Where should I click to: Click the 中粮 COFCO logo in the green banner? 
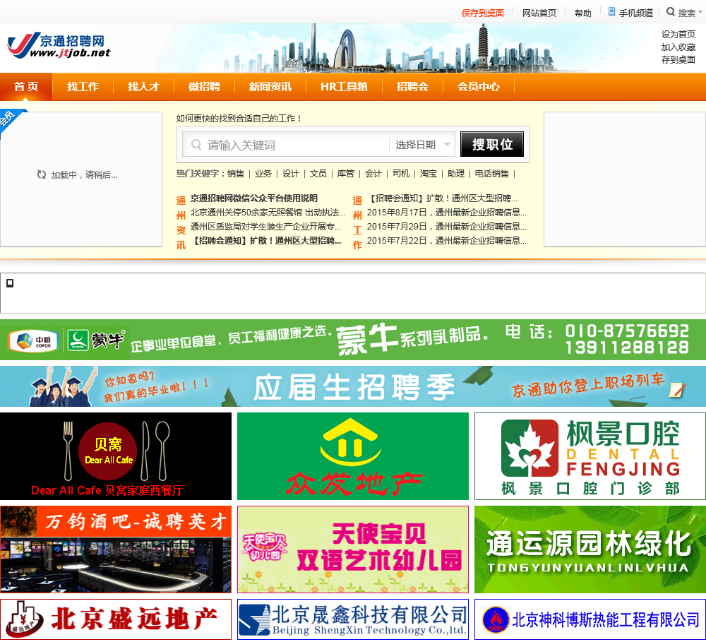(x=33, y=341)
